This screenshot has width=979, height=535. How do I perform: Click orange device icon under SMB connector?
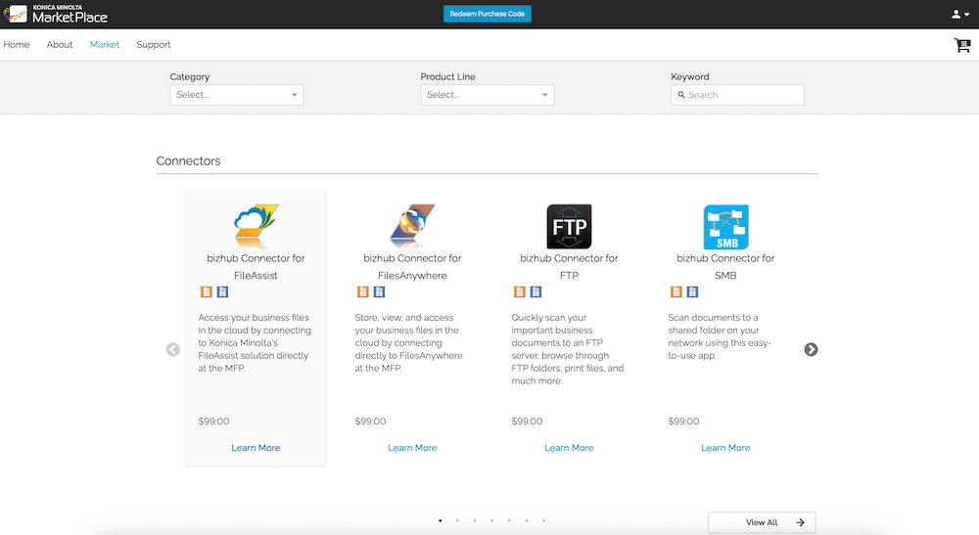pyautogui.click(x=676, y=291)
